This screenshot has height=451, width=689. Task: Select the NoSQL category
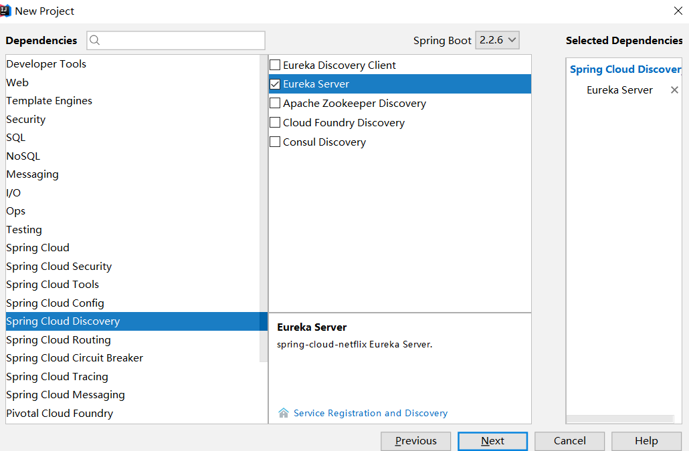[132, 156]
